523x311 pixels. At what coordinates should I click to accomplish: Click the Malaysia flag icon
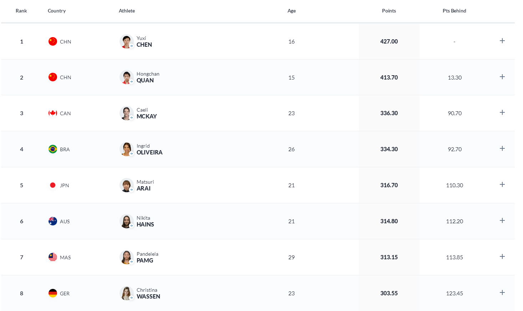coord(53,257)
